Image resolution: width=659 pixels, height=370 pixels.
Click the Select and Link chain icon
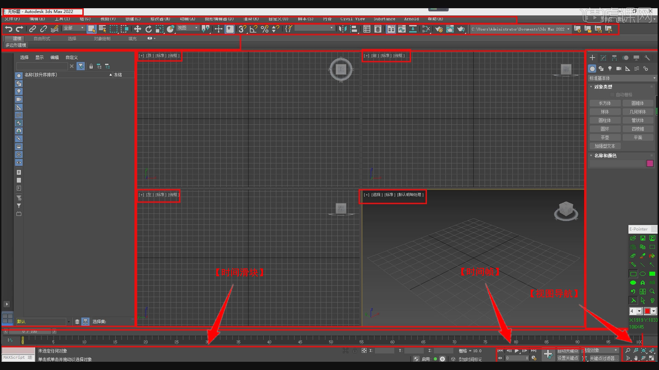click(33, 29)
